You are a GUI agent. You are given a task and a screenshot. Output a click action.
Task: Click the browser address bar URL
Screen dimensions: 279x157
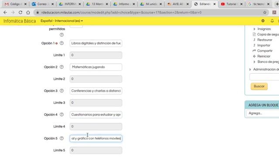tap(121, 13)
